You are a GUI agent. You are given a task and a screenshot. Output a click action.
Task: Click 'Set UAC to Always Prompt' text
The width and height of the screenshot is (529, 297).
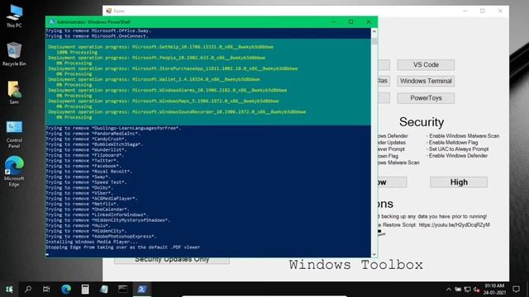click(459, 148)
